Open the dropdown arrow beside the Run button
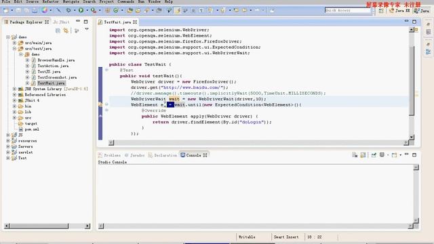This screenshot has width=434, height=244. click(87, 11)
